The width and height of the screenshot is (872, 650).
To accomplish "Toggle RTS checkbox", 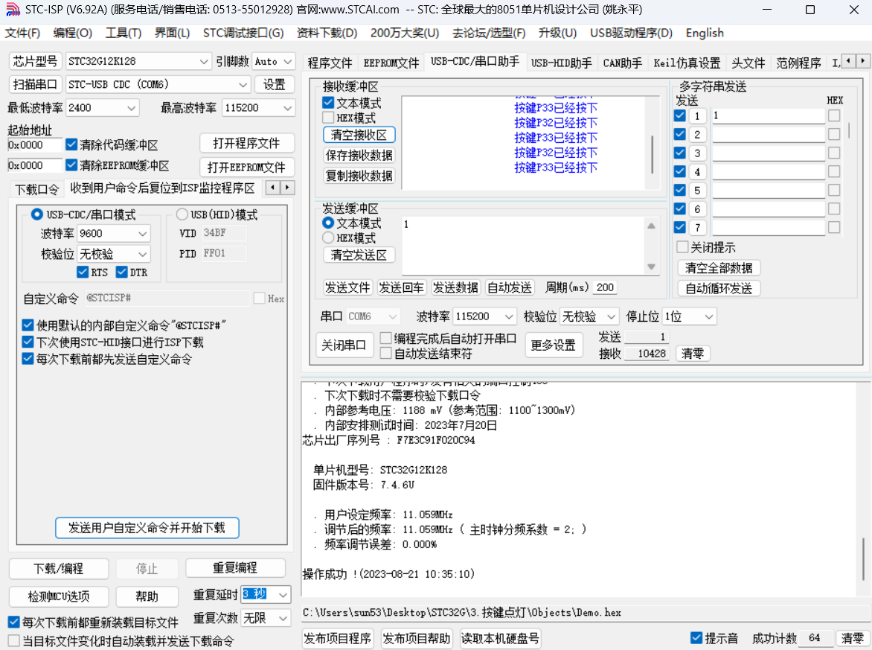I will click(83, 272).
